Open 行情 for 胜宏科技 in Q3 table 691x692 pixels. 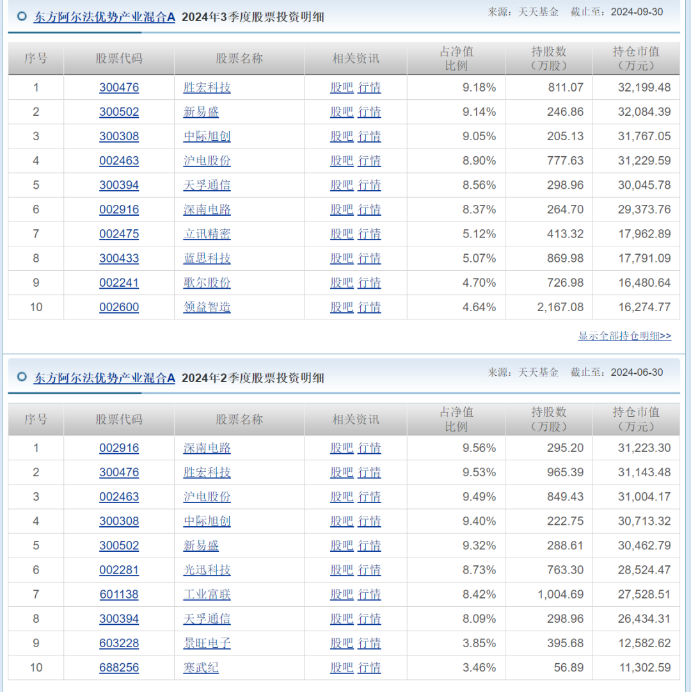click(369, 88)
